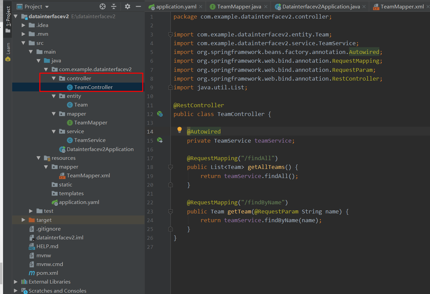
Task: Select Datainterfacev2Application class in tree
Action: point(97,149)
